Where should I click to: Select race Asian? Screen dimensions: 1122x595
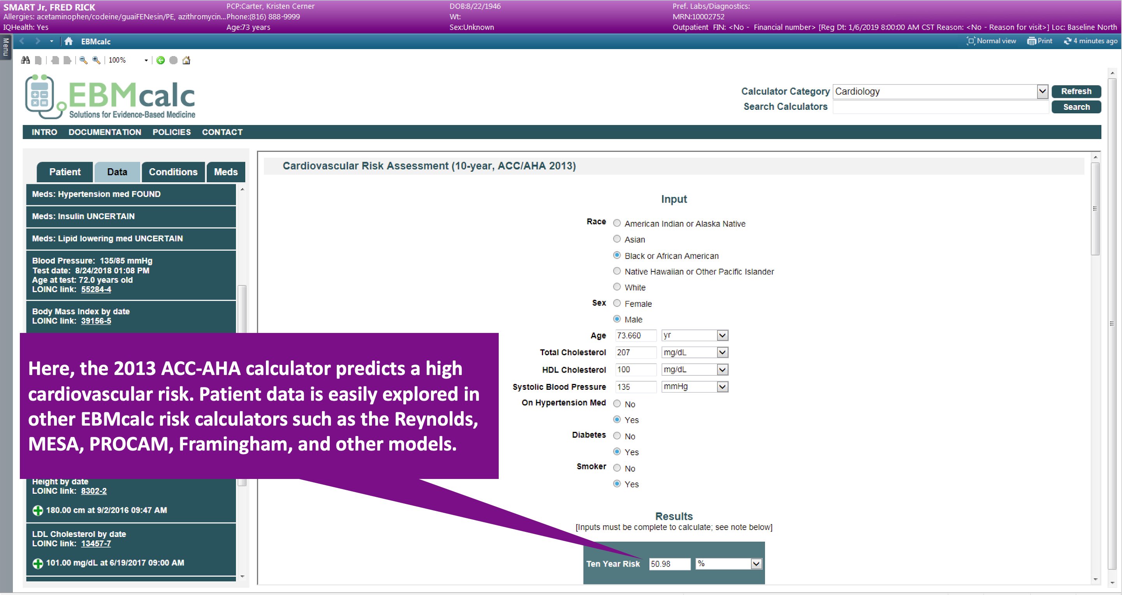coord(617,239)
